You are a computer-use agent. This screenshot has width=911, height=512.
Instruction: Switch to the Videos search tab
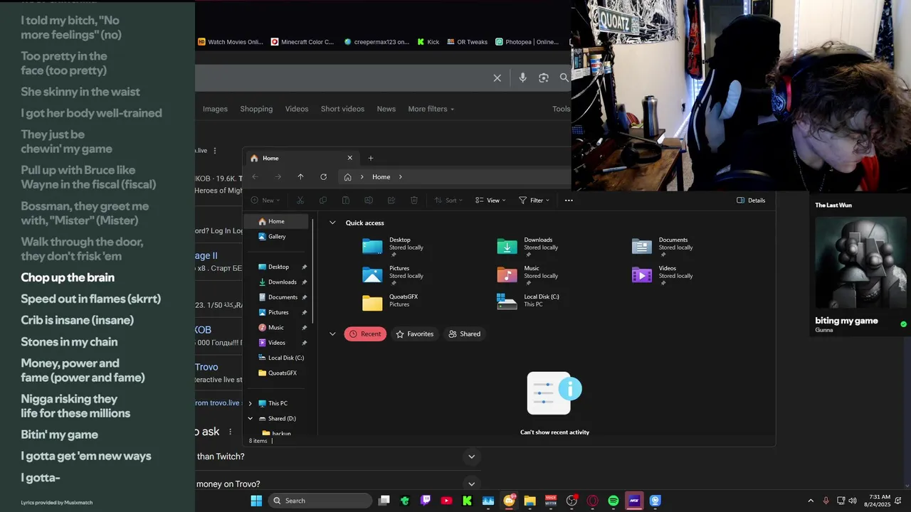(x=297, y=109)
